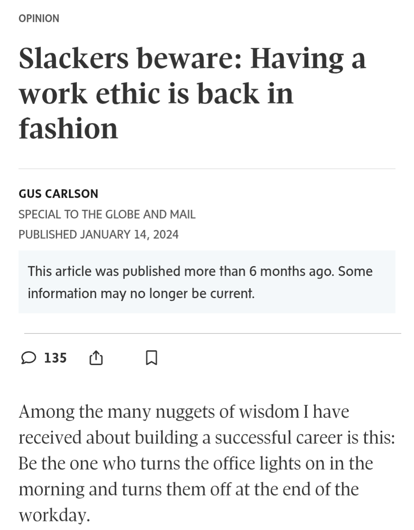Click the line "received about building a successful career"
The image size is (414, 530).
(206, 437)
